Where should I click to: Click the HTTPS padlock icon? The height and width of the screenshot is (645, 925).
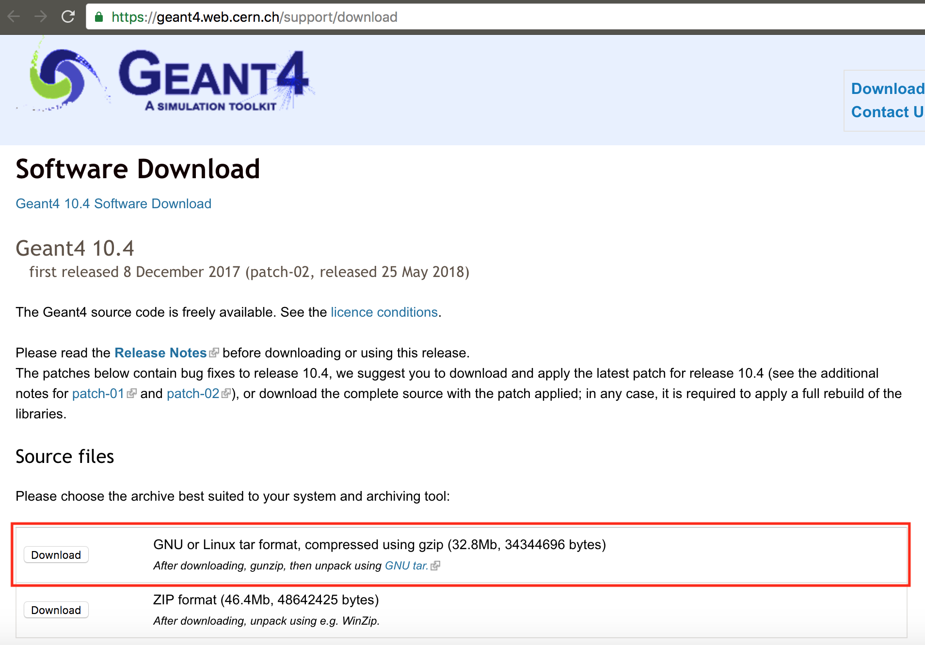(98, 16)
